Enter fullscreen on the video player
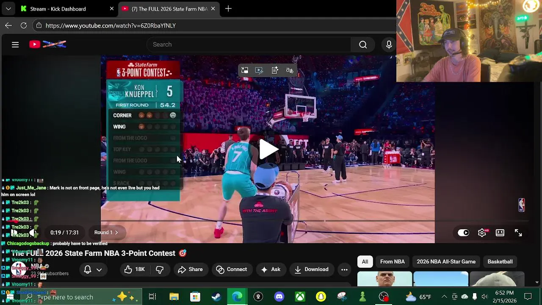This screenshot has height=305, width=542. click(518, 233)
